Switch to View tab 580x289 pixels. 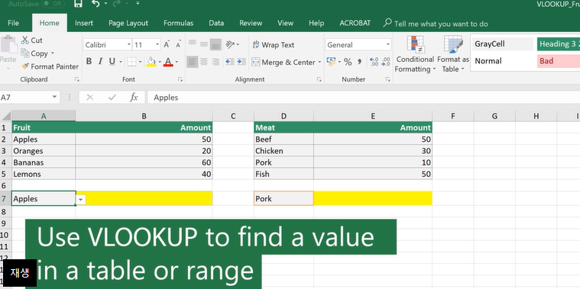285,23
